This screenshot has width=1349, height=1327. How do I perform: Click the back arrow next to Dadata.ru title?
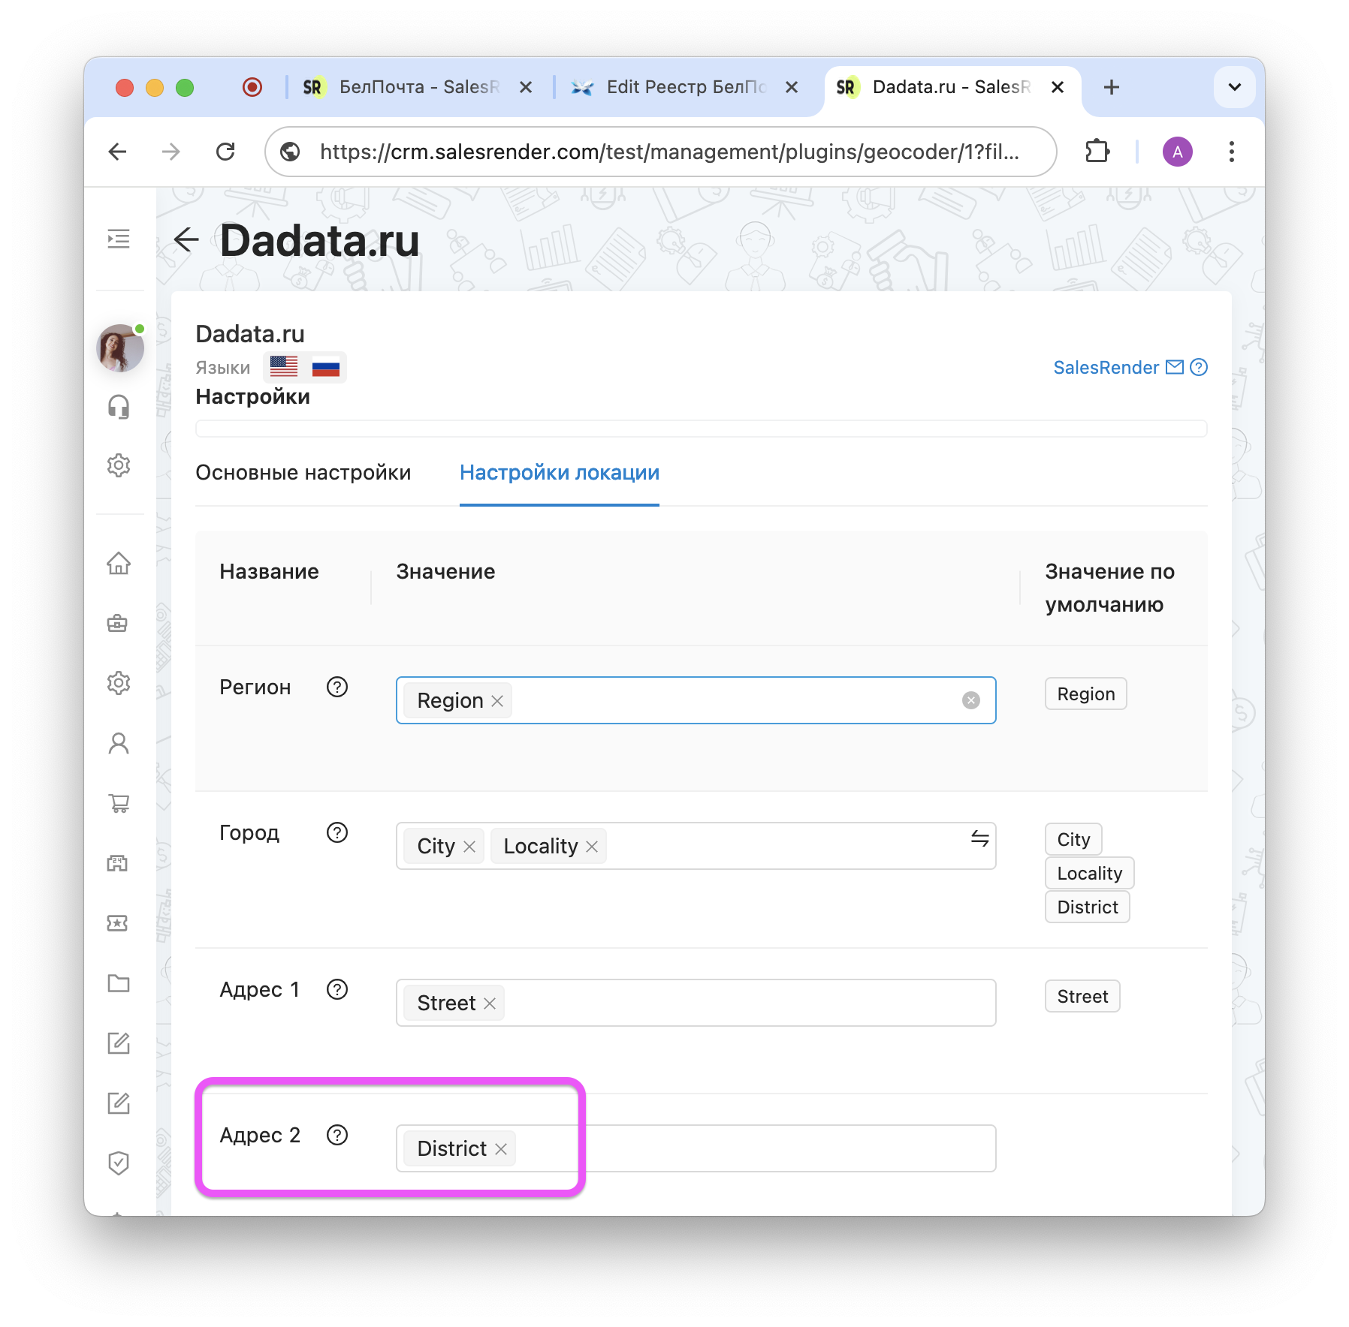pos(186,240)
